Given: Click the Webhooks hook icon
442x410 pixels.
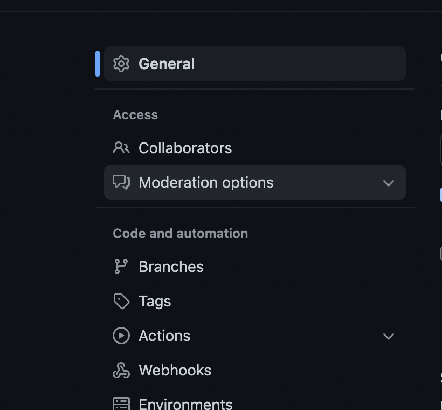Looking at the screenshot, I should point(121,370).
